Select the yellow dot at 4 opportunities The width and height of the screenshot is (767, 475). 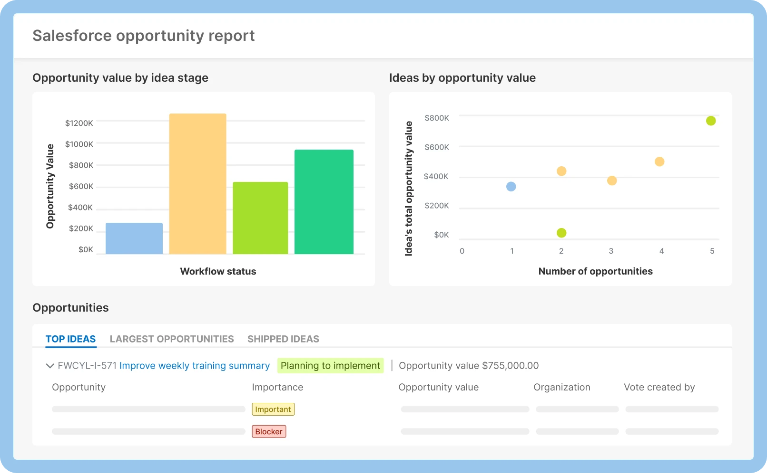[x=661, y=161]
